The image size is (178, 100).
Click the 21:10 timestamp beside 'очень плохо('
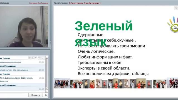click(x=41, y=70)
